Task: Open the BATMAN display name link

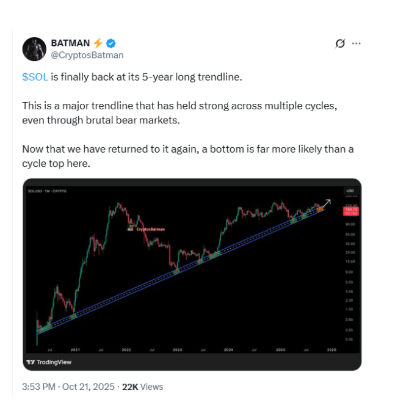Action: (71, 43)
